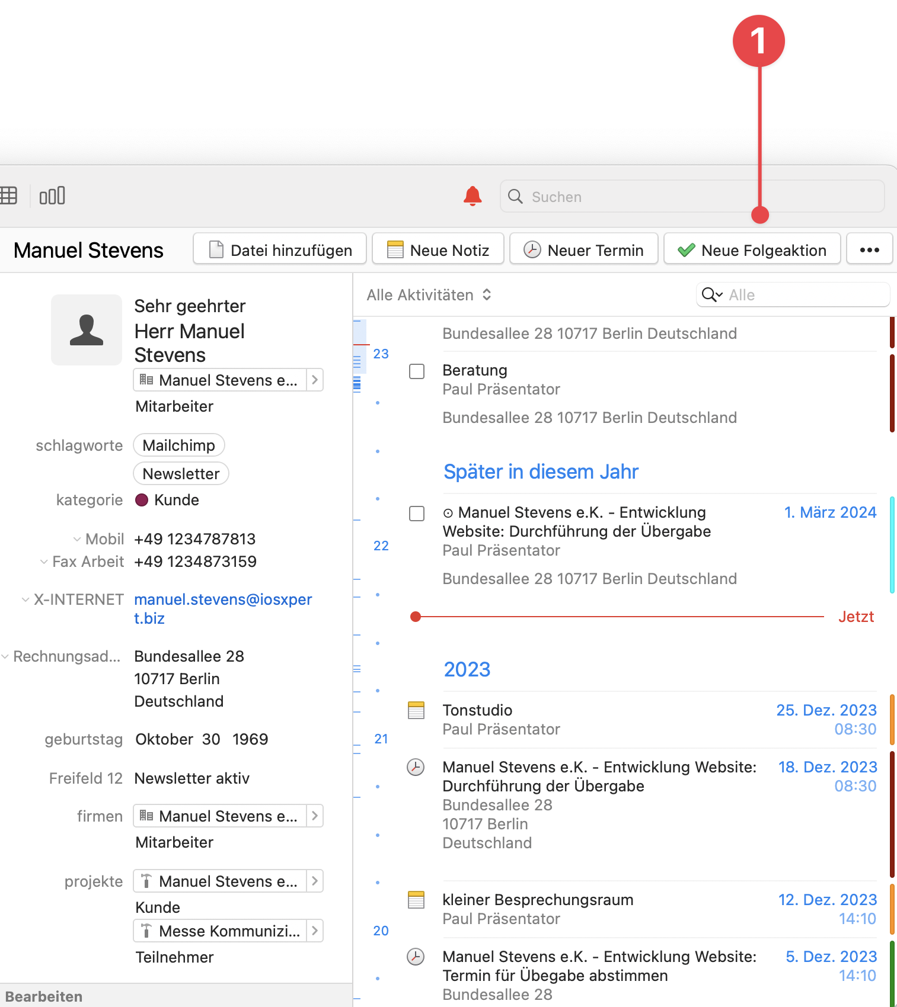Click the Neue Folgeaktion button

pyautogui.click(x=752, y=250)
